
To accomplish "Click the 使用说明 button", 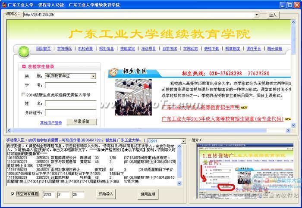I will pos(148,194).
